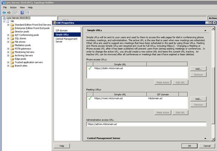Select the https://dialin.mbdomain.ad row

pyautogui.click(x=137, y=68)
